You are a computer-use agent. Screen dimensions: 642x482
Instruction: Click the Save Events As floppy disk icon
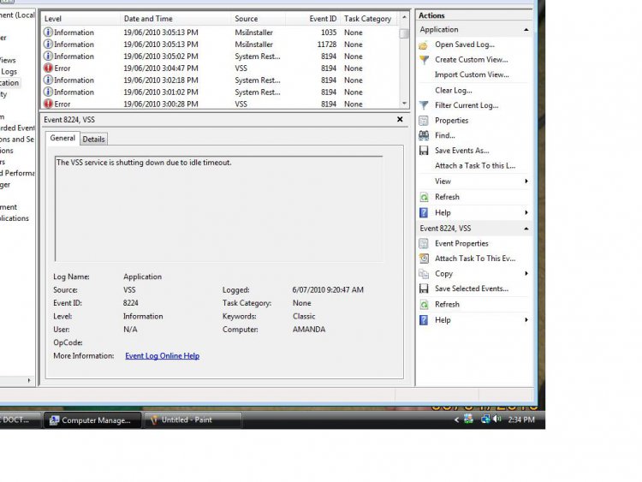[424, 151]
